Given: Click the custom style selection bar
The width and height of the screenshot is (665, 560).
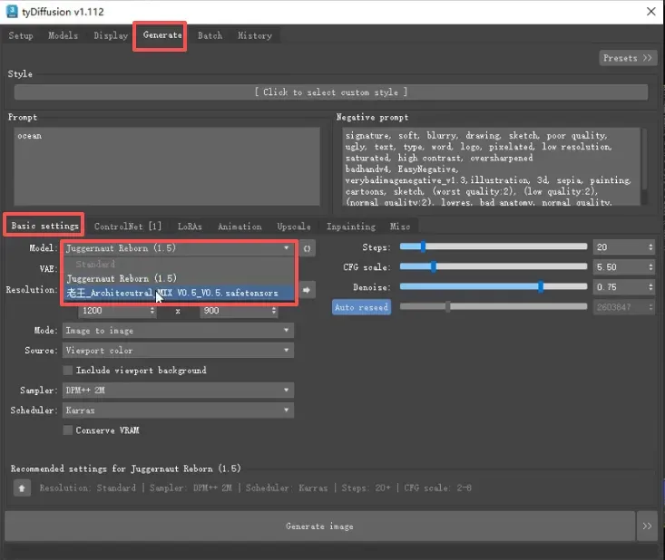Looking at the screenshot, I should [x=331, y=92].
